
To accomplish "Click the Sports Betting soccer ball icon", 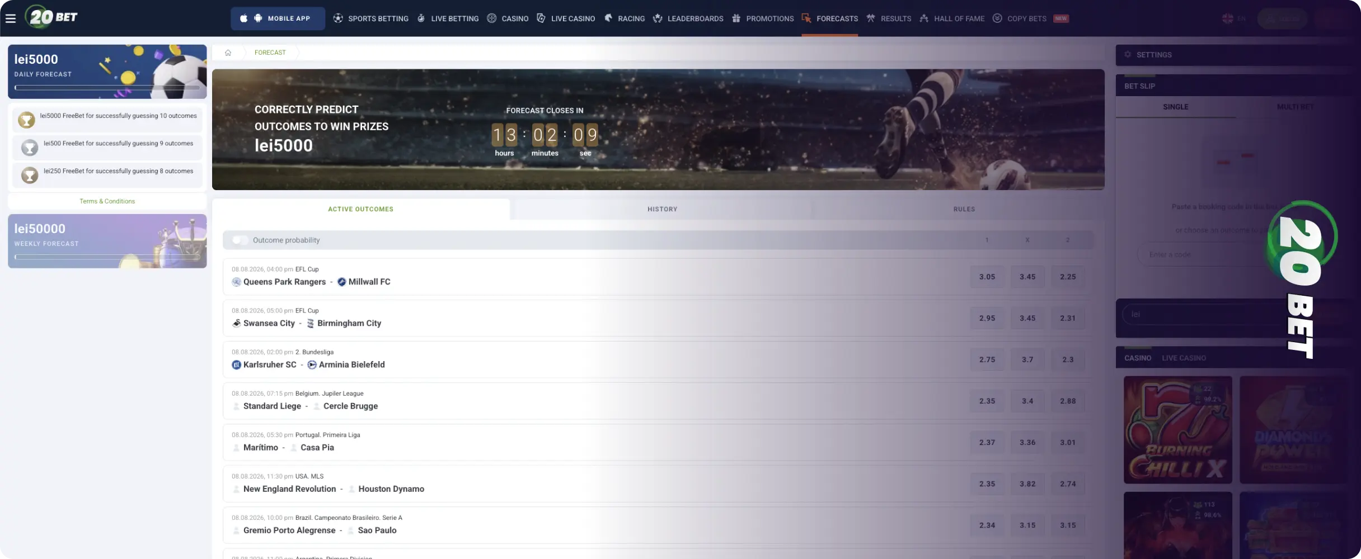I will [338, 18].
